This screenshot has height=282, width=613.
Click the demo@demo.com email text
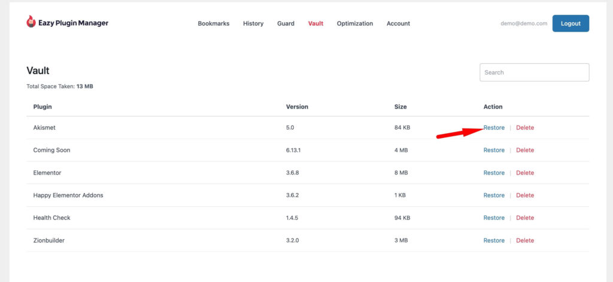coord(524,23)
